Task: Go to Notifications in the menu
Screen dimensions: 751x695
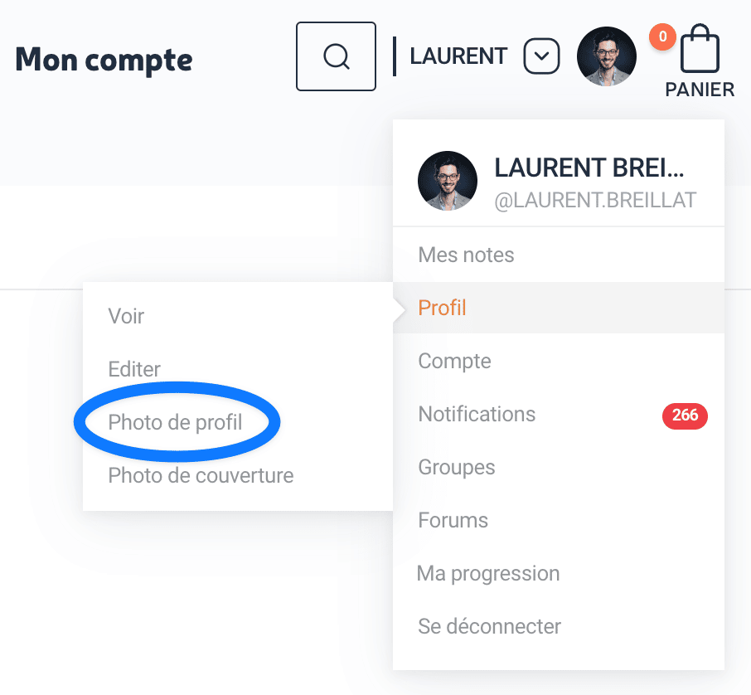Action: click(x=477, y=414)
